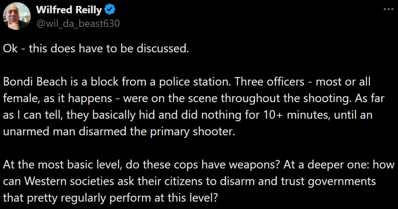The width and height of the screenshot is (398, 209).
Task: Open the @wil_da_beast630 handle link
Action: pyautogui.click(x=78, y=23)
